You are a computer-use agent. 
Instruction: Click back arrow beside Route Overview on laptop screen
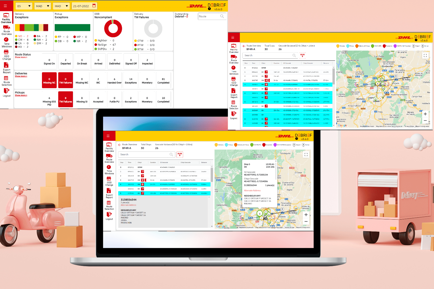[119, 145]
